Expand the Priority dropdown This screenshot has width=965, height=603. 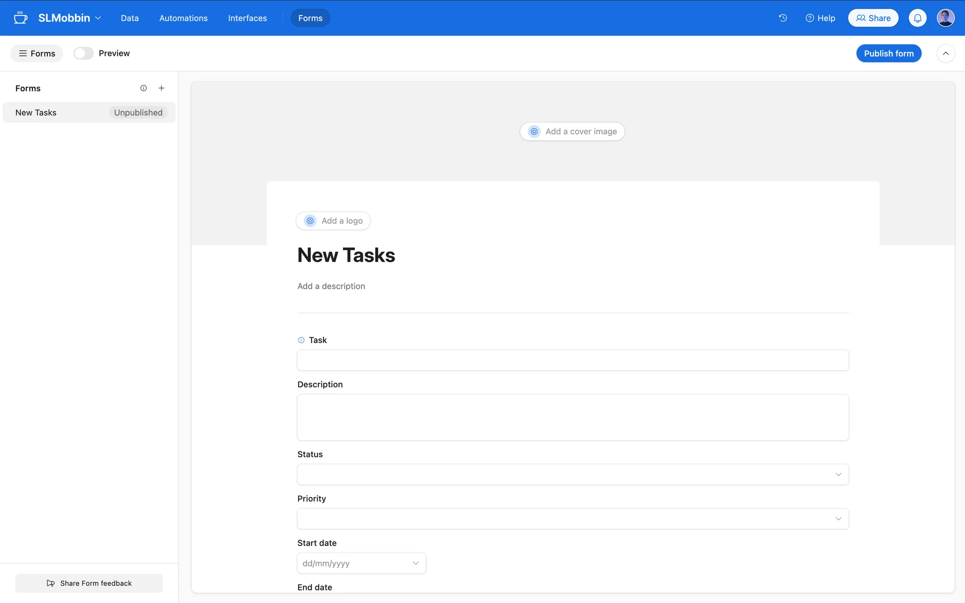572,519
